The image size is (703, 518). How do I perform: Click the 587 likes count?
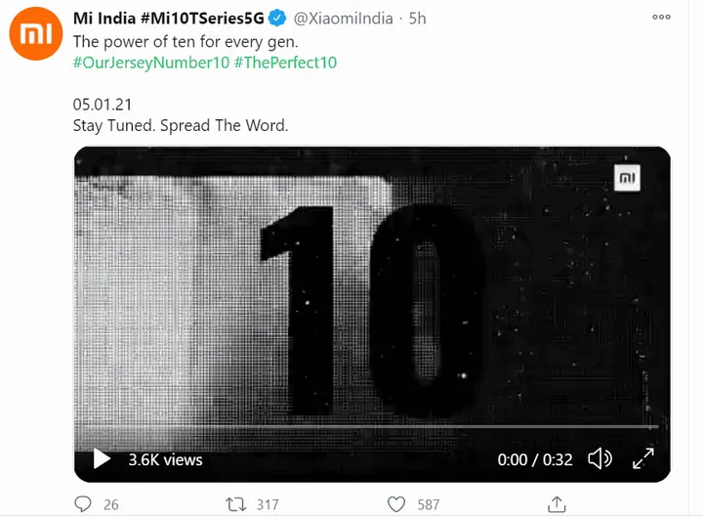click(x=428, y=504)
